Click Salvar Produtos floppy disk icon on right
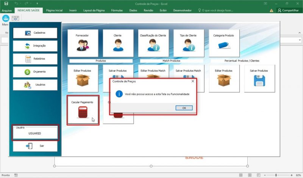303x178 pixels. coord(259,79)
